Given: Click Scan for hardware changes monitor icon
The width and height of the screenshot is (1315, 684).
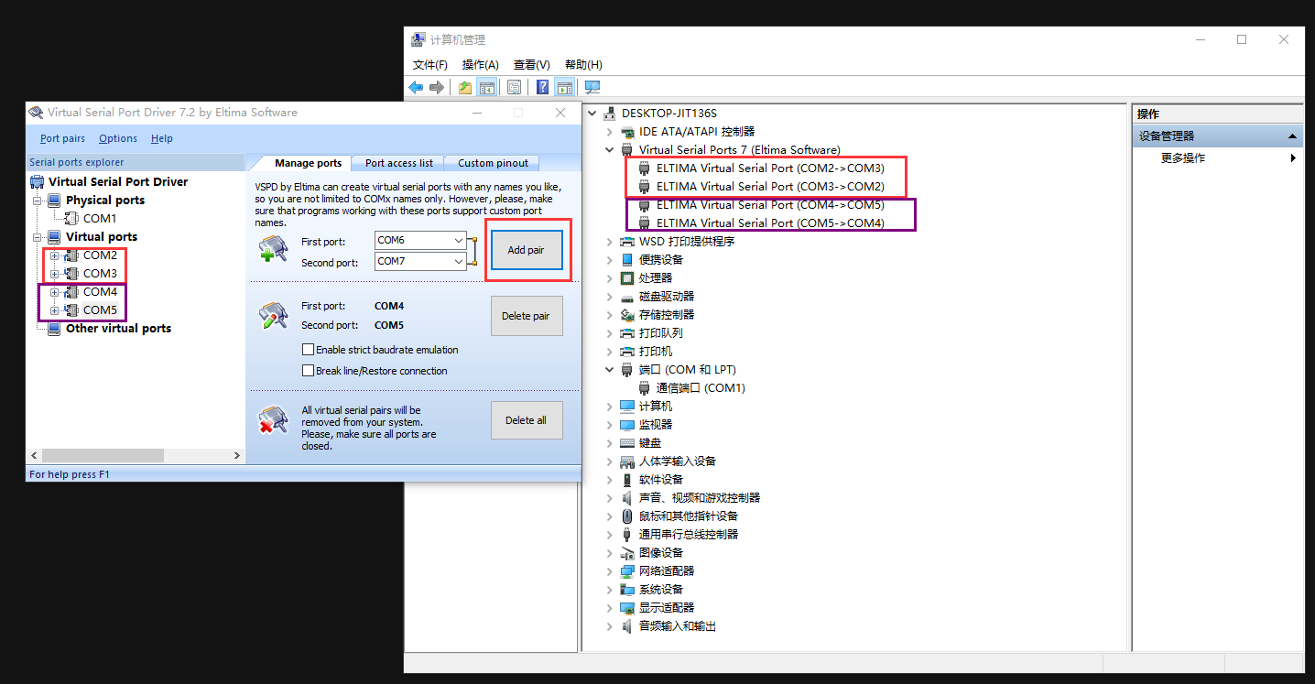Looking at the screenshot, I should [x=592, y=88].
